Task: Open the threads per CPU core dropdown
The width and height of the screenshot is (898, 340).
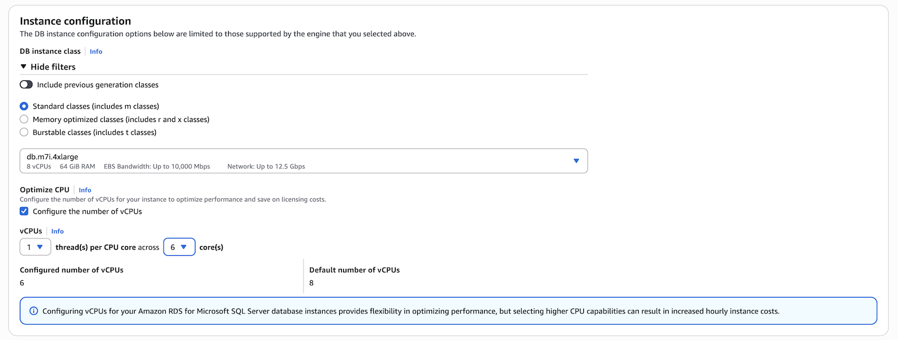Action: [x=35, y=247]
